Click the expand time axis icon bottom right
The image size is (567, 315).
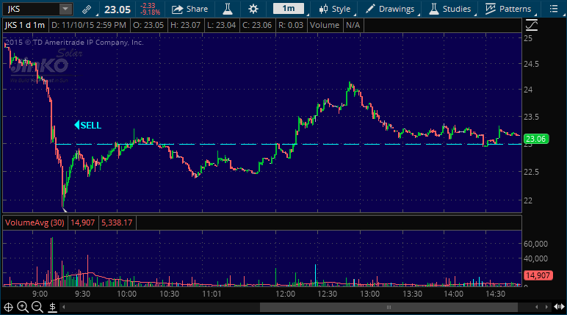(559, 308)
